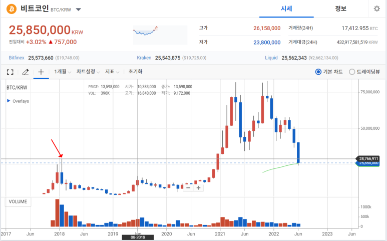Zoom out chart with minus button
Viewport: 387px width, 241px height.
pos(188,188)
